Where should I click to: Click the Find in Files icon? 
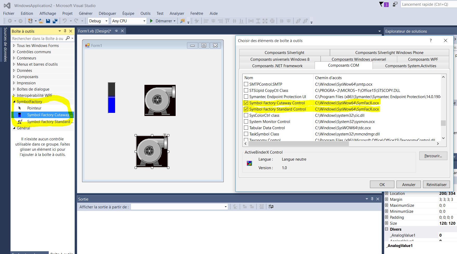[183, 21]
